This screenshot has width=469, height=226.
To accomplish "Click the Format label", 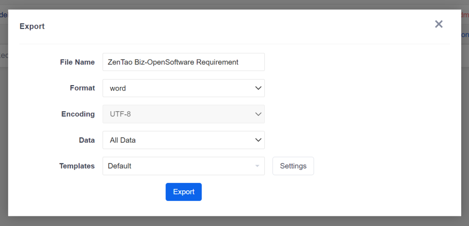I will [82, 88].
